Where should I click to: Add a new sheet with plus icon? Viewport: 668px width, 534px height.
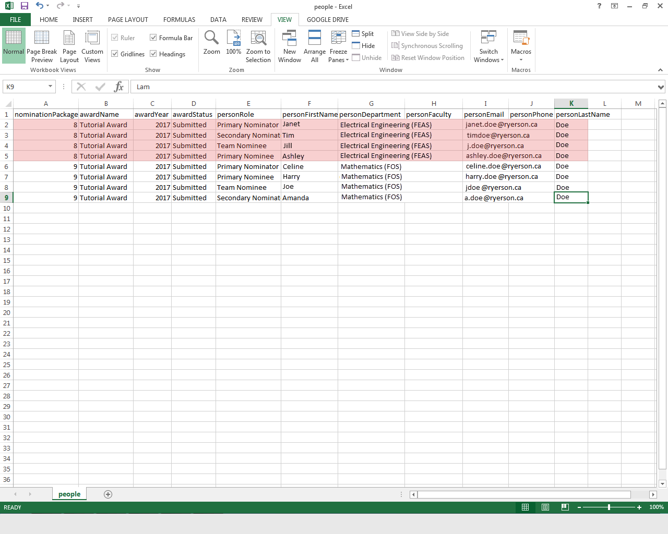pos(108,494)
